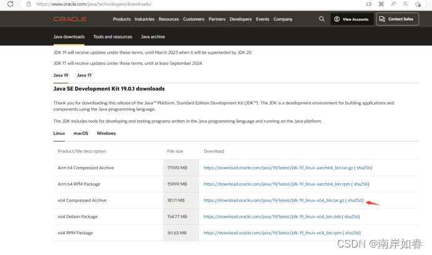The image size is (432, 255).
Task: Click the Oracle site search icon
Action: point(322,19)
